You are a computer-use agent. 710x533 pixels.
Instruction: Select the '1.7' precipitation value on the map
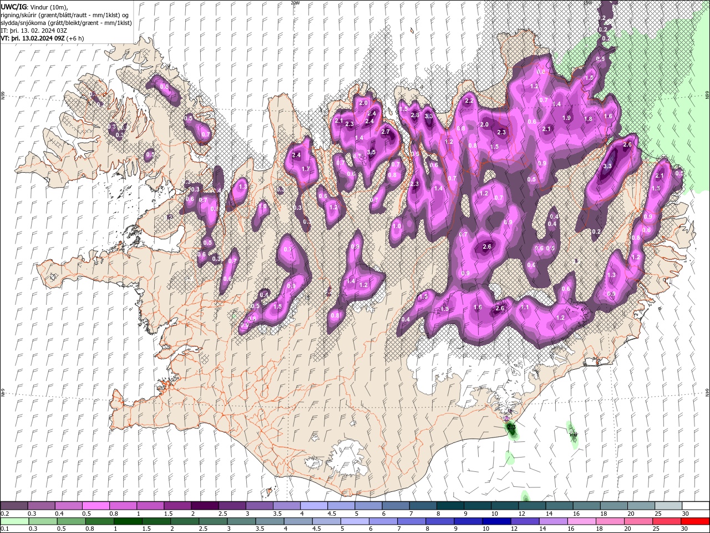point(306,169)
